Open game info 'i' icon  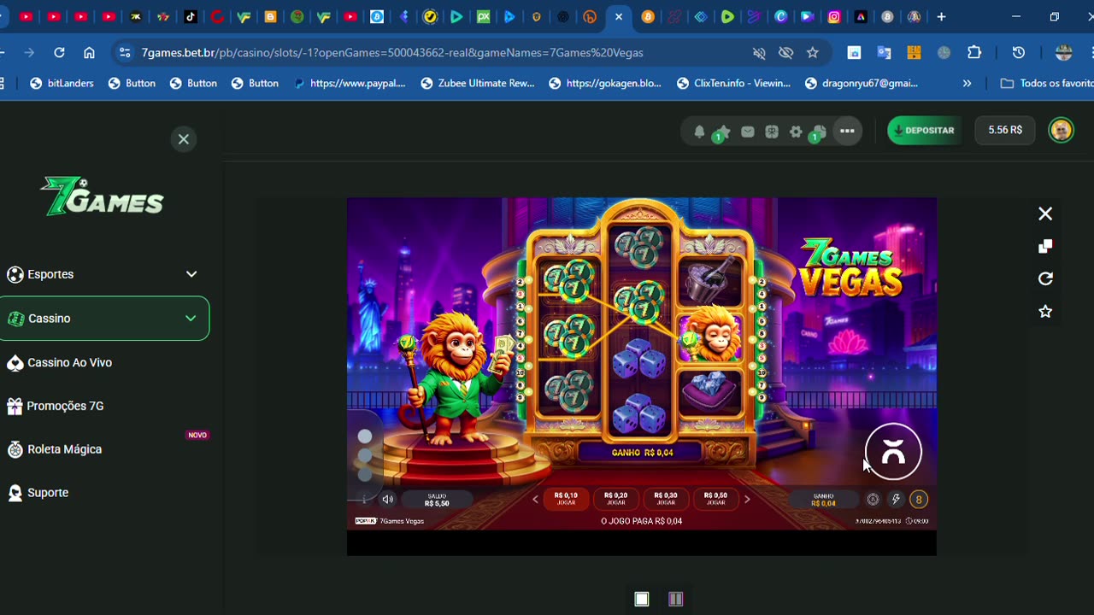click(365, 500)
